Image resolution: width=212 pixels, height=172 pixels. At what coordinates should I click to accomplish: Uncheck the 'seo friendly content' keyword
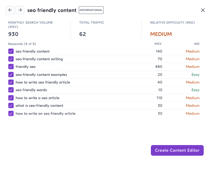[11, 51]
